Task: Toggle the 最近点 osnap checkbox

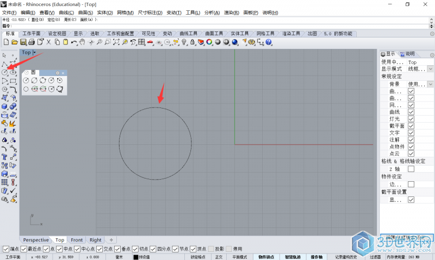Action: 23,249
